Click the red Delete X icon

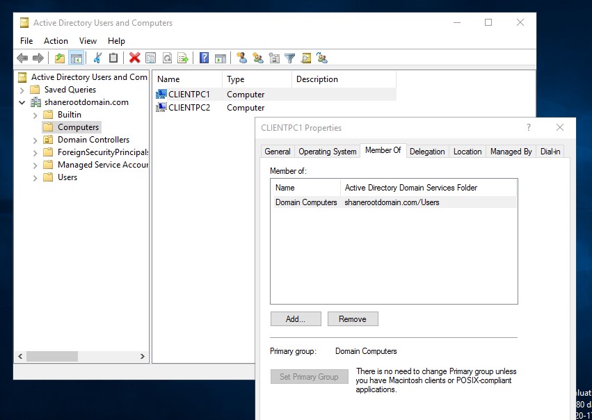click(134, 58)
